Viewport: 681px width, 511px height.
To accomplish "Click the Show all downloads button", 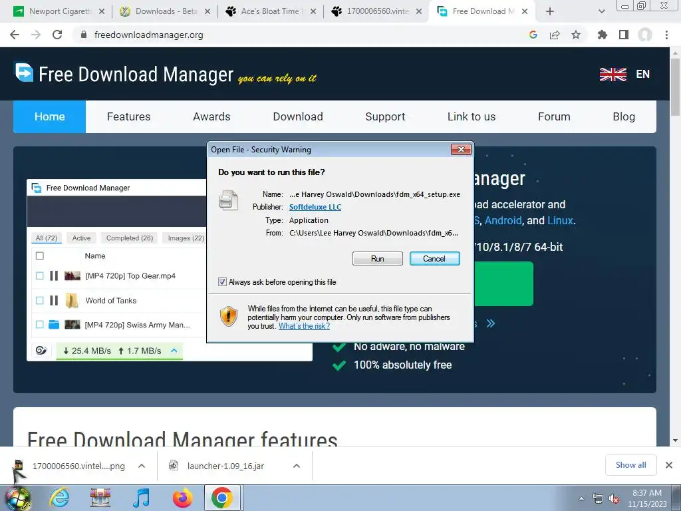I will (x=630, y=465).
